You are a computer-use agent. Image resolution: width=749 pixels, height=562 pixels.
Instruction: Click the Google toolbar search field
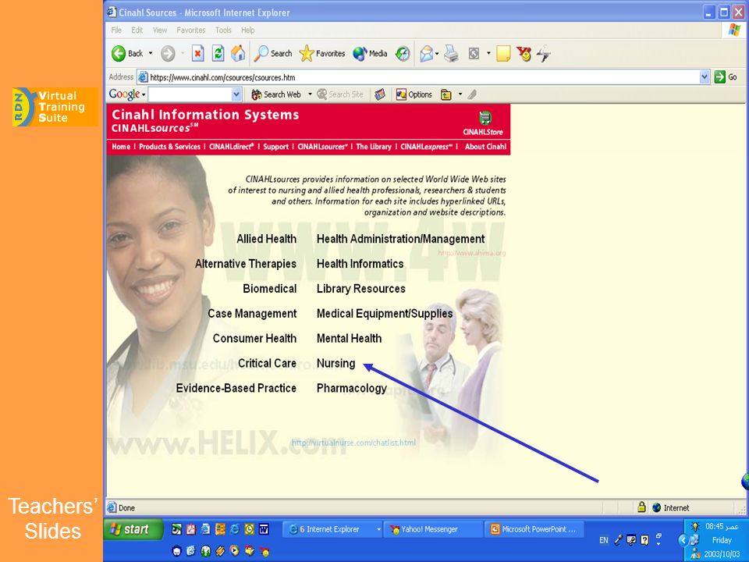click(190, 94)
